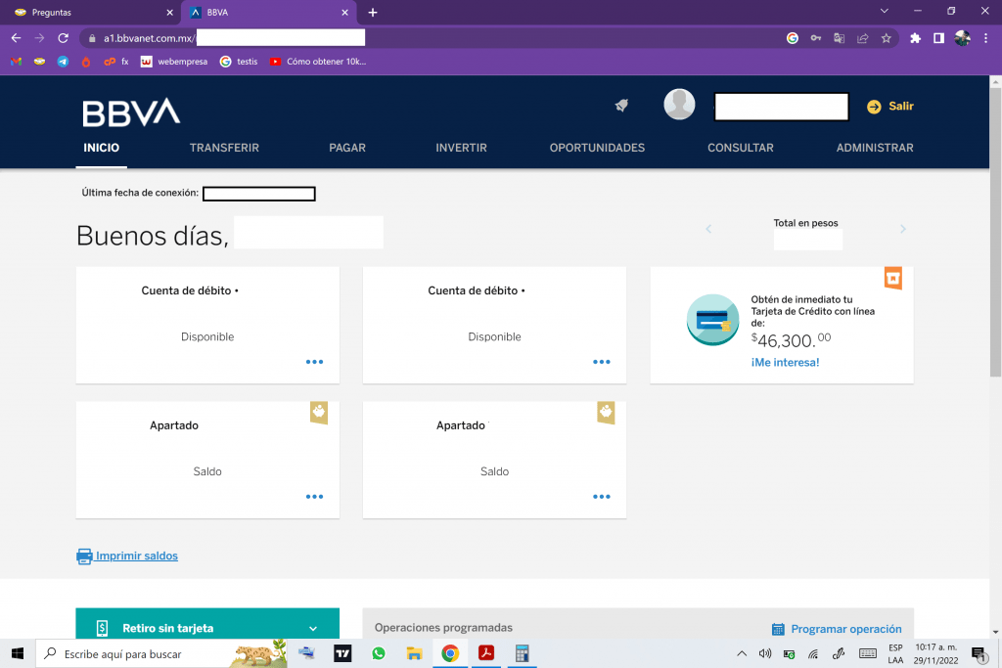1002x668 pixels.
Task: Open the testis bookmark
Action: (239, 62)
